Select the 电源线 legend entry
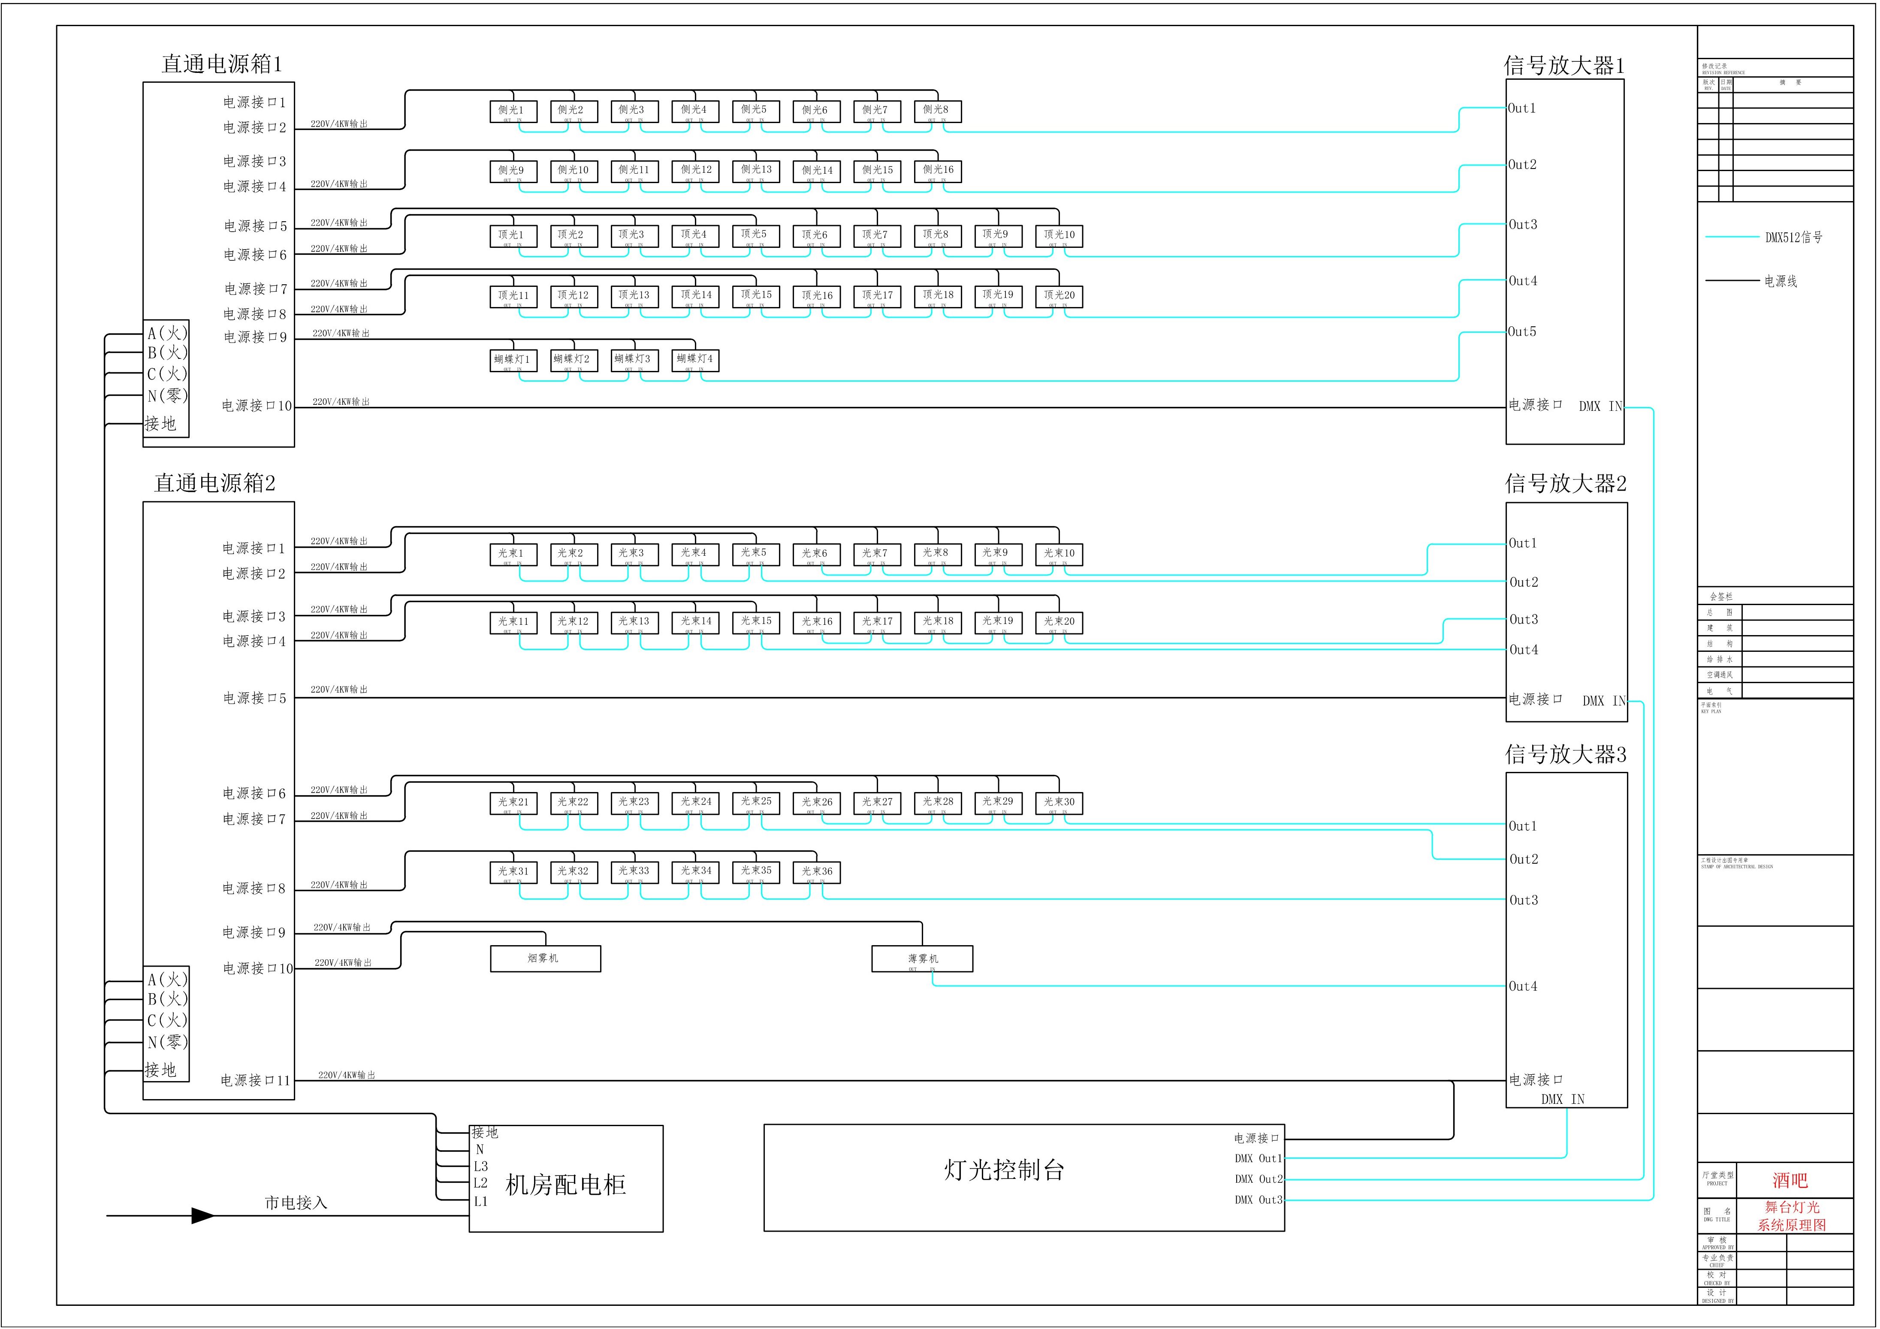 (1781, 282)
